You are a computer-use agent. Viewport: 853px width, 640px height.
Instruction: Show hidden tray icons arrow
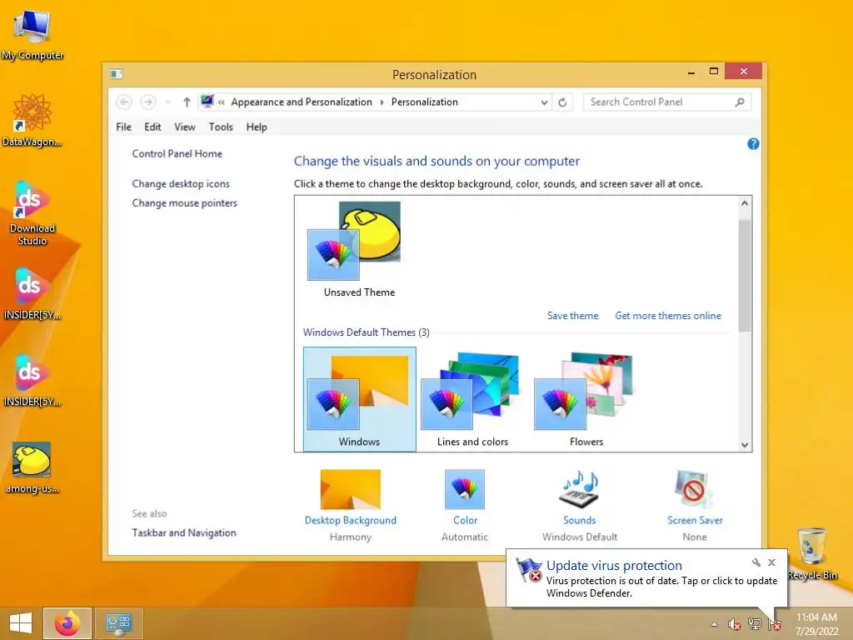(x=714, y=624)
